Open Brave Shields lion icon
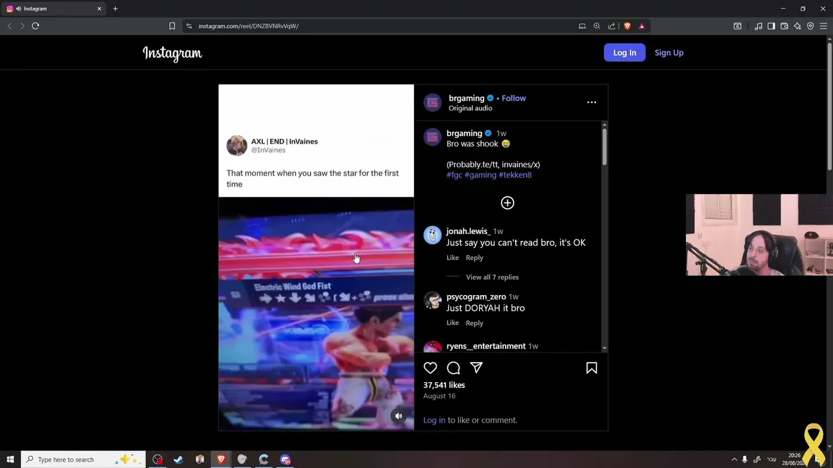This screenshot has width=833, height=468. point(627,26)
